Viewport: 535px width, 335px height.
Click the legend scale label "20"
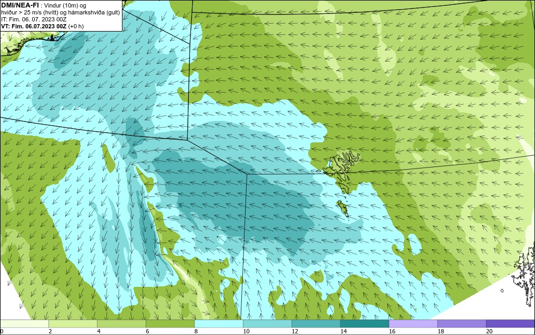pyautogui.click(x=490, y=331)
